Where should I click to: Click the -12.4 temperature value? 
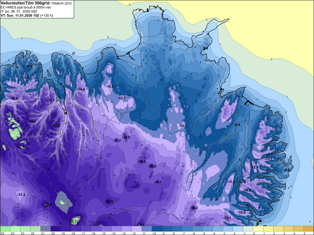tap(25, 77)
